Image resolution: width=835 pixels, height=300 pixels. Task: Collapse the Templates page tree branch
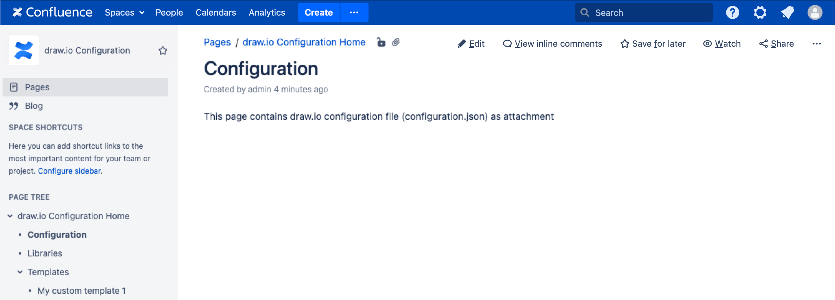20,272
